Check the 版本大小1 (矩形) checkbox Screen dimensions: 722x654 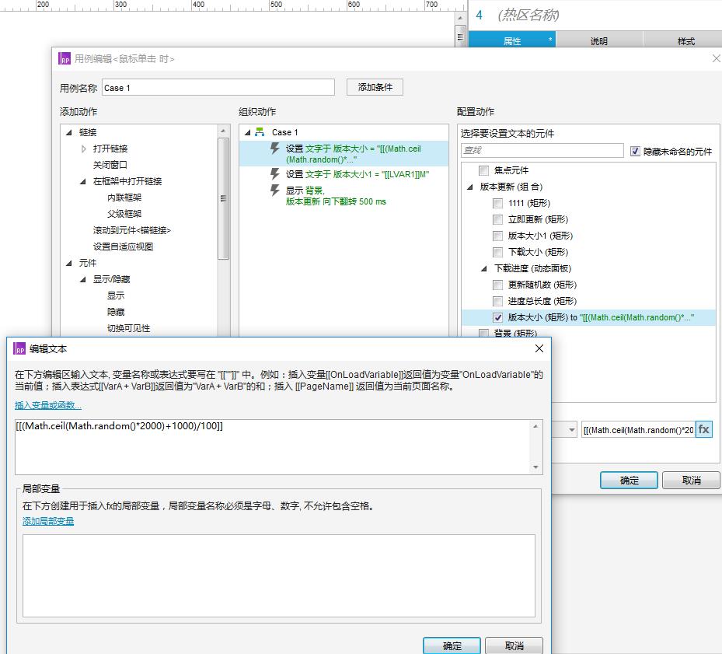[497, 236]
